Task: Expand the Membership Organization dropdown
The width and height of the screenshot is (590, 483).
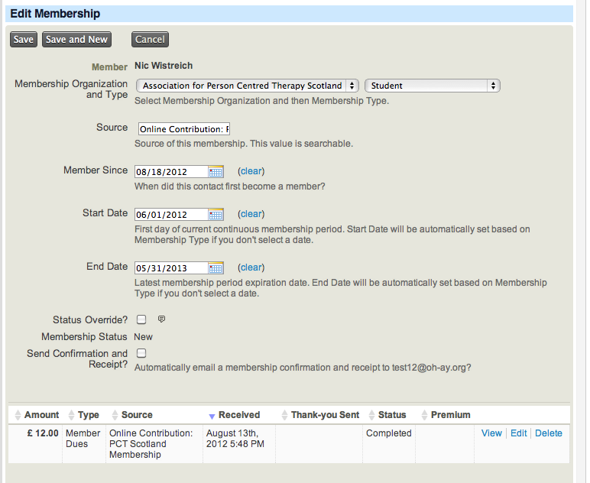Action: pyautogui.click(x=247, y=86)
